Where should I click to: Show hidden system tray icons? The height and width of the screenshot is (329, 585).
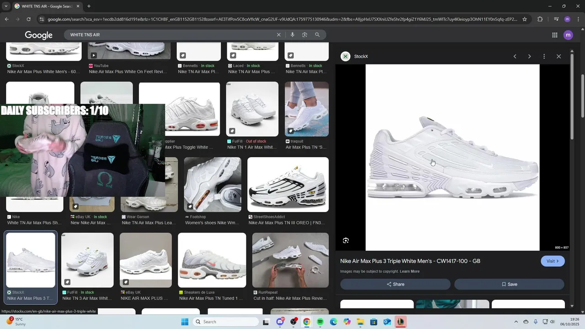(x=516, y=322)
